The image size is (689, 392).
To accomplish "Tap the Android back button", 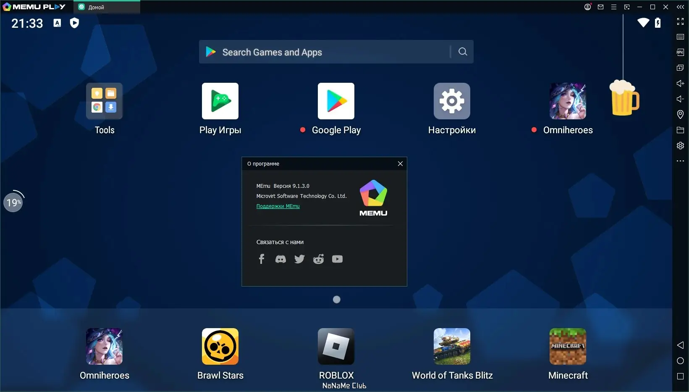I will click(x=681, y=345).
